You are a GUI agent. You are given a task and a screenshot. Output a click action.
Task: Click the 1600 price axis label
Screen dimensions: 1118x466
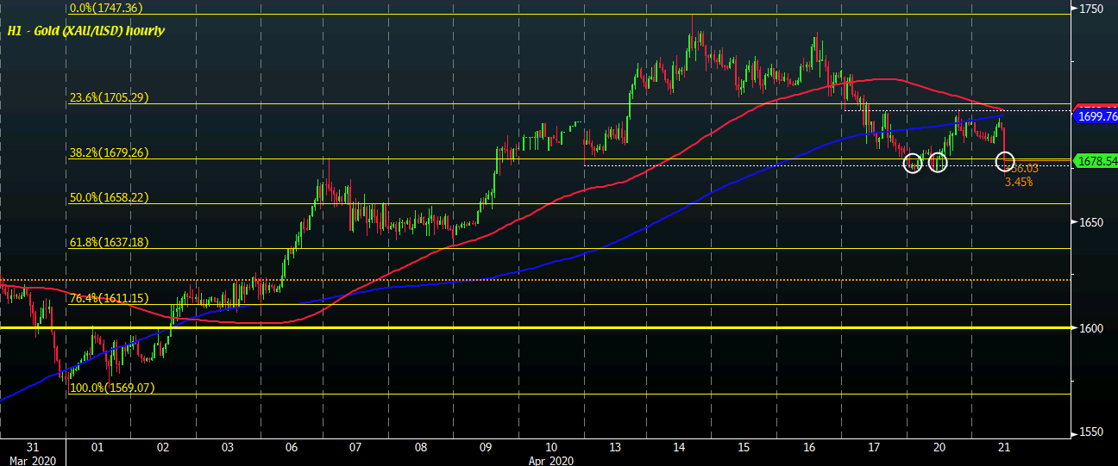(1090, 328)
